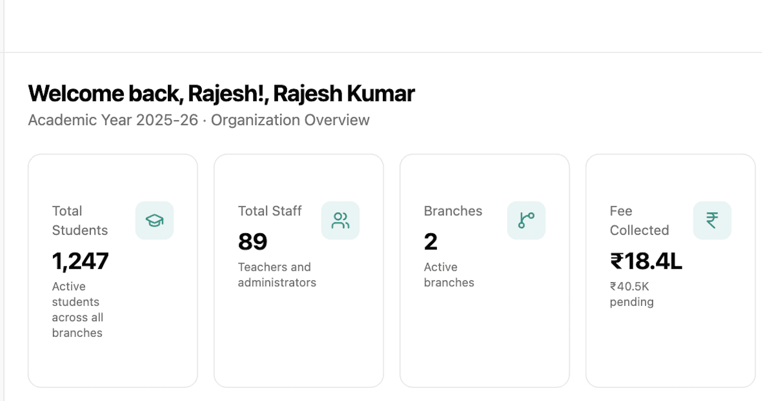Screen dimensions: 762x401
Task: Click the Academic Year 2025-26 subtitle
Action: pos(199,120)
